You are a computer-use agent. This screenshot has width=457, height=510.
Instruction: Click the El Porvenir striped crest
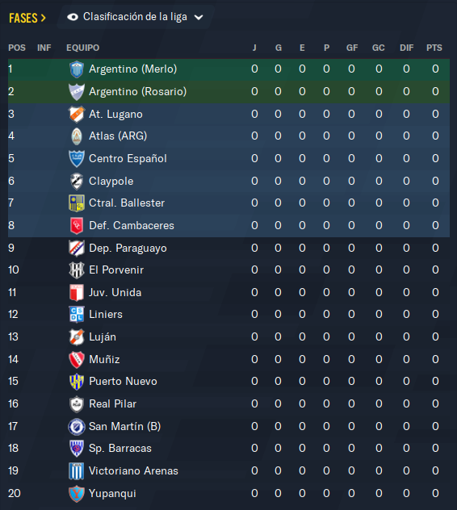(77, 270)
